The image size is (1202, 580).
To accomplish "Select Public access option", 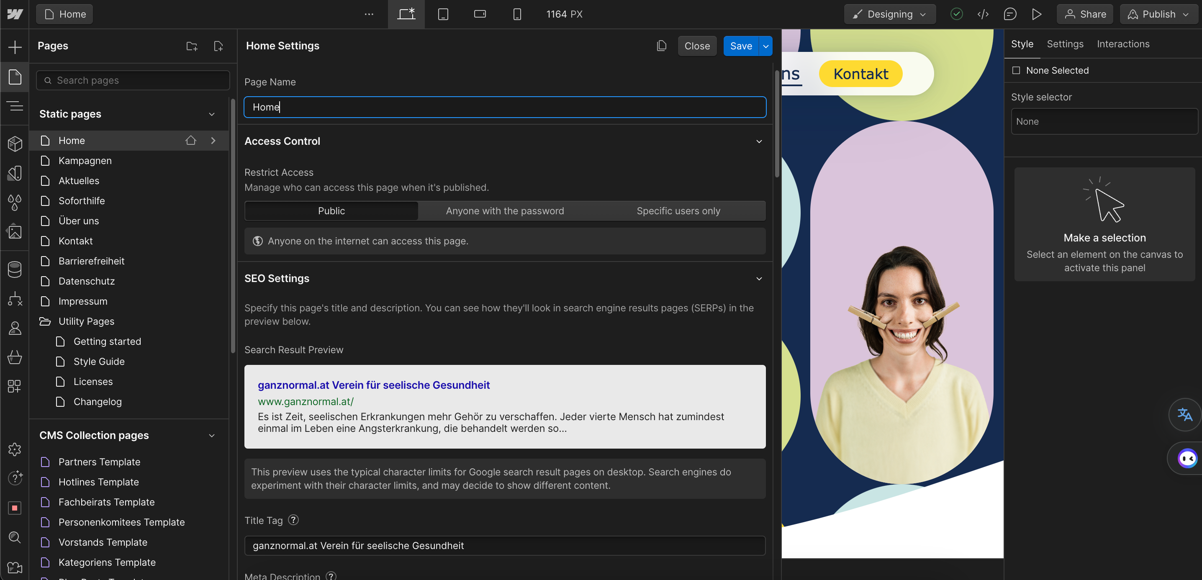I will [331, 211].
